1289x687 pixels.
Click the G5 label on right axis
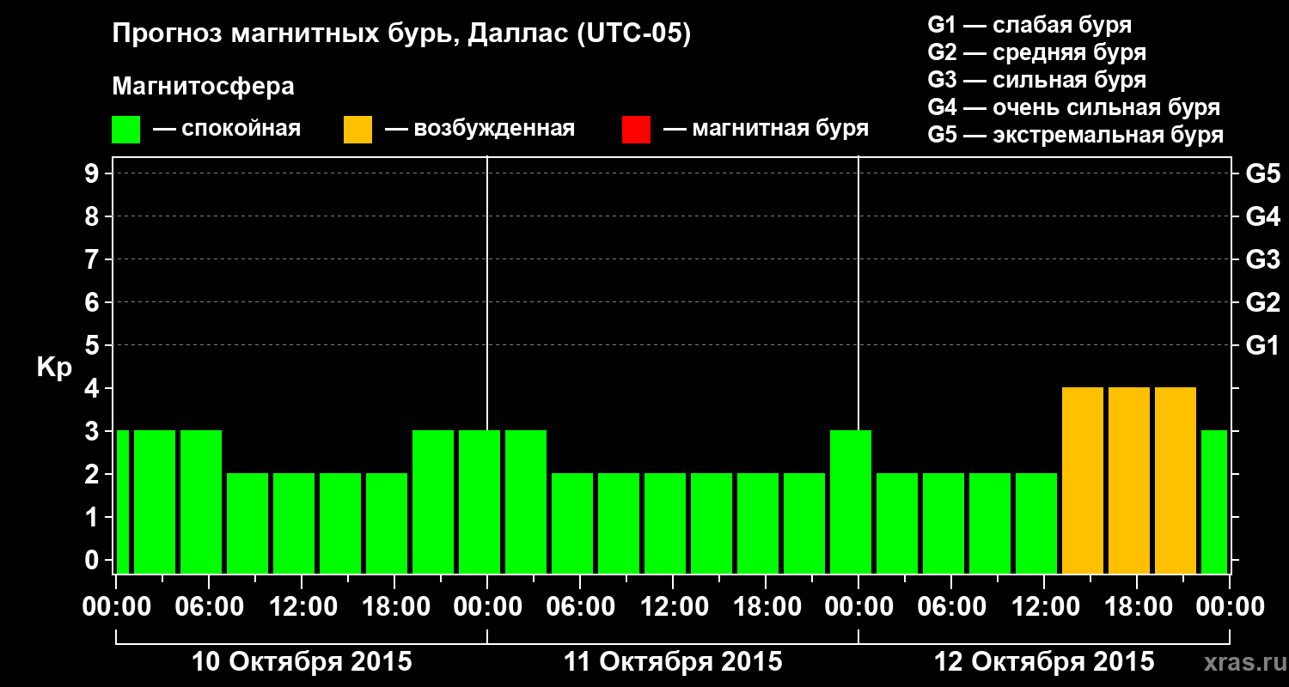click(1263, 173)
